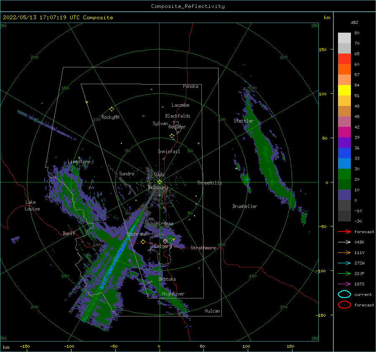The width and height of the screenshot is (376, 352).
Task: Click the HighRiver label
Action: (173, 294)
